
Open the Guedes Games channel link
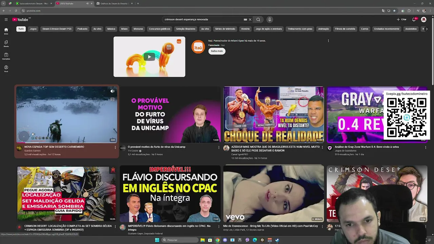coord(32,151)
